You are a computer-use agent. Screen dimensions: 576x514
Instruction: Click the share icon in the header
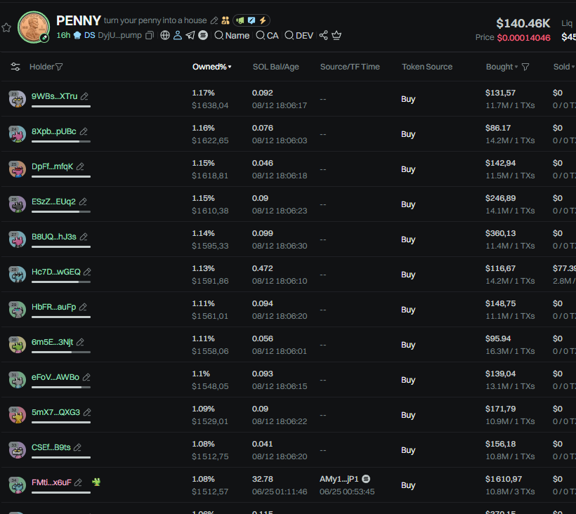coord(323,35)
